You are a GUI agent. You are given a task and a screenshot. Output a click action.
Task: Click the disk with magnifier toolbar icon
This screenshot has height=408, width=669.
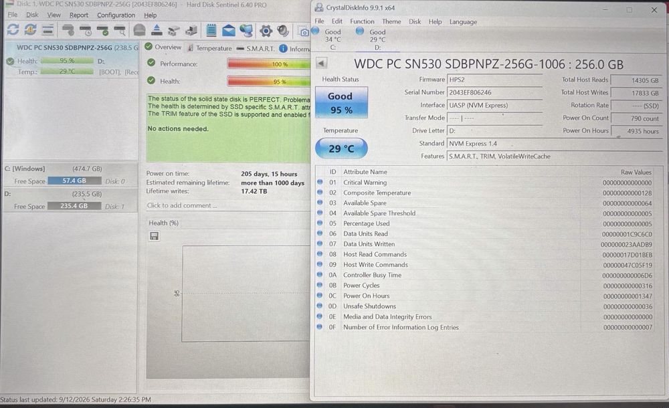pos(120,30)
